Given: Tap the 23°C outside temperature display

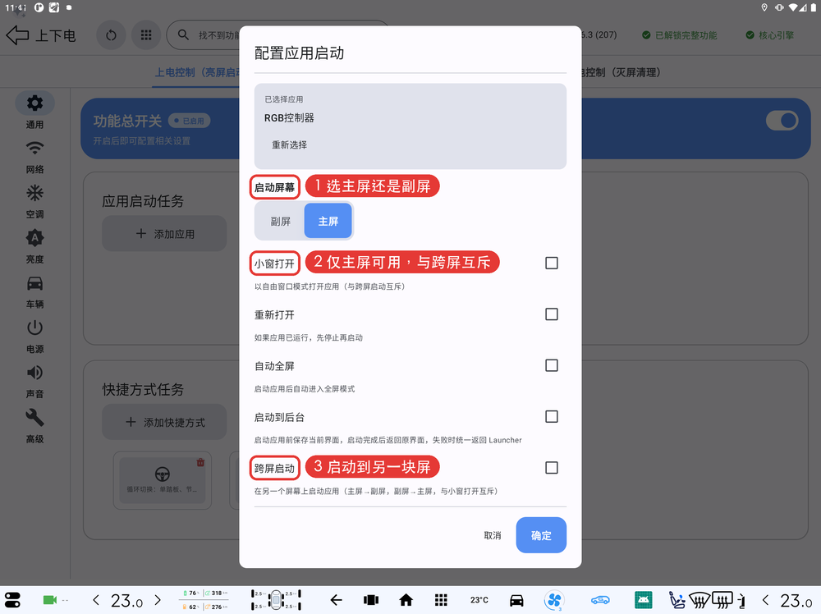Looking at the screenshot, I should 479,600.
